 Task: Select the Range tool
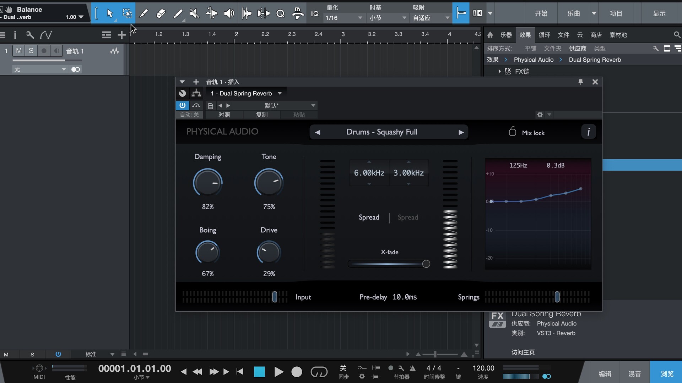click(x=127, y=13)
